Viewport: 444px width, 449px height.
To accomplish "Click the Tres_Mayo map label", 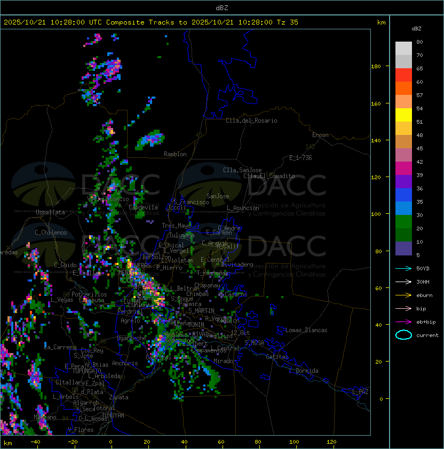I will click(176, 226).
